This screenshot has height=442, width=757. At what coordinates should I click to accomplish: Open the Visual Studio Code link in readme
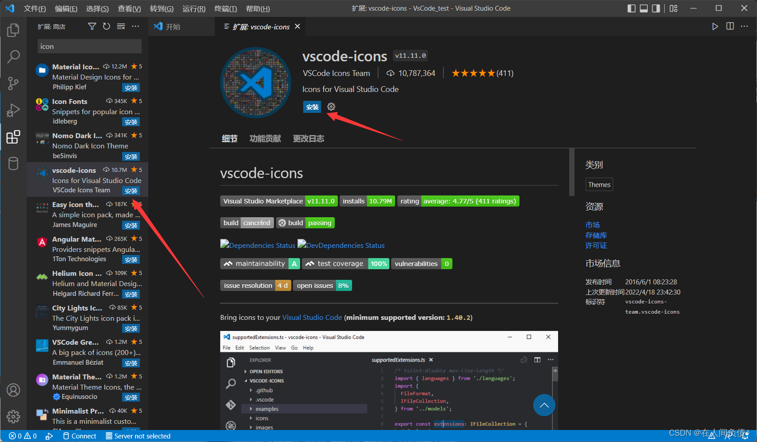(x=312, y=318)
